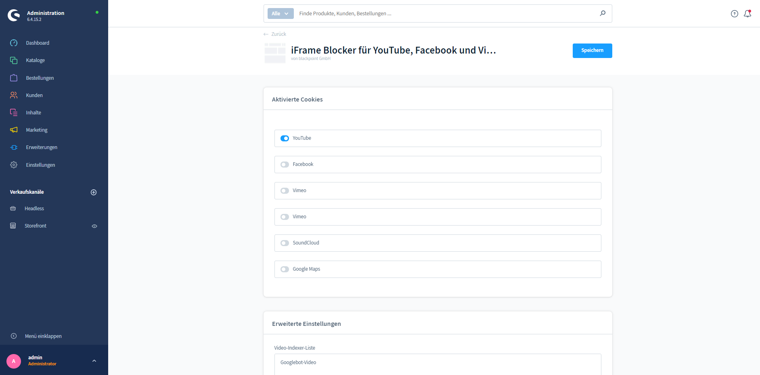760x375 pixels.
Task: Open the Kunden menu item
Action: [x=34, y=95]
